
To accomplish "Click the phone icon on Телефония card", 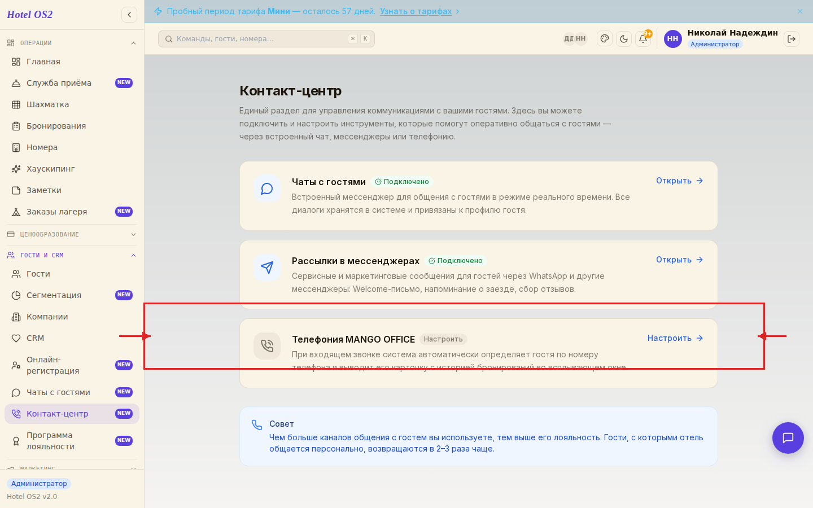I will pos(267,346).
